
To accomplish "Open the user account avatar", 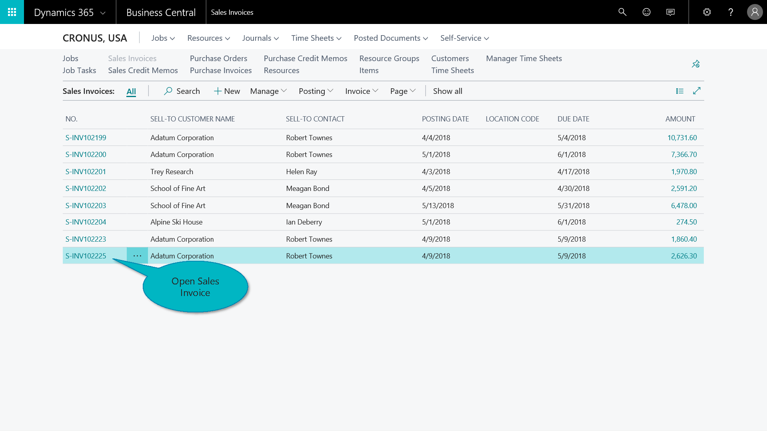I will [x=755, y=12].
